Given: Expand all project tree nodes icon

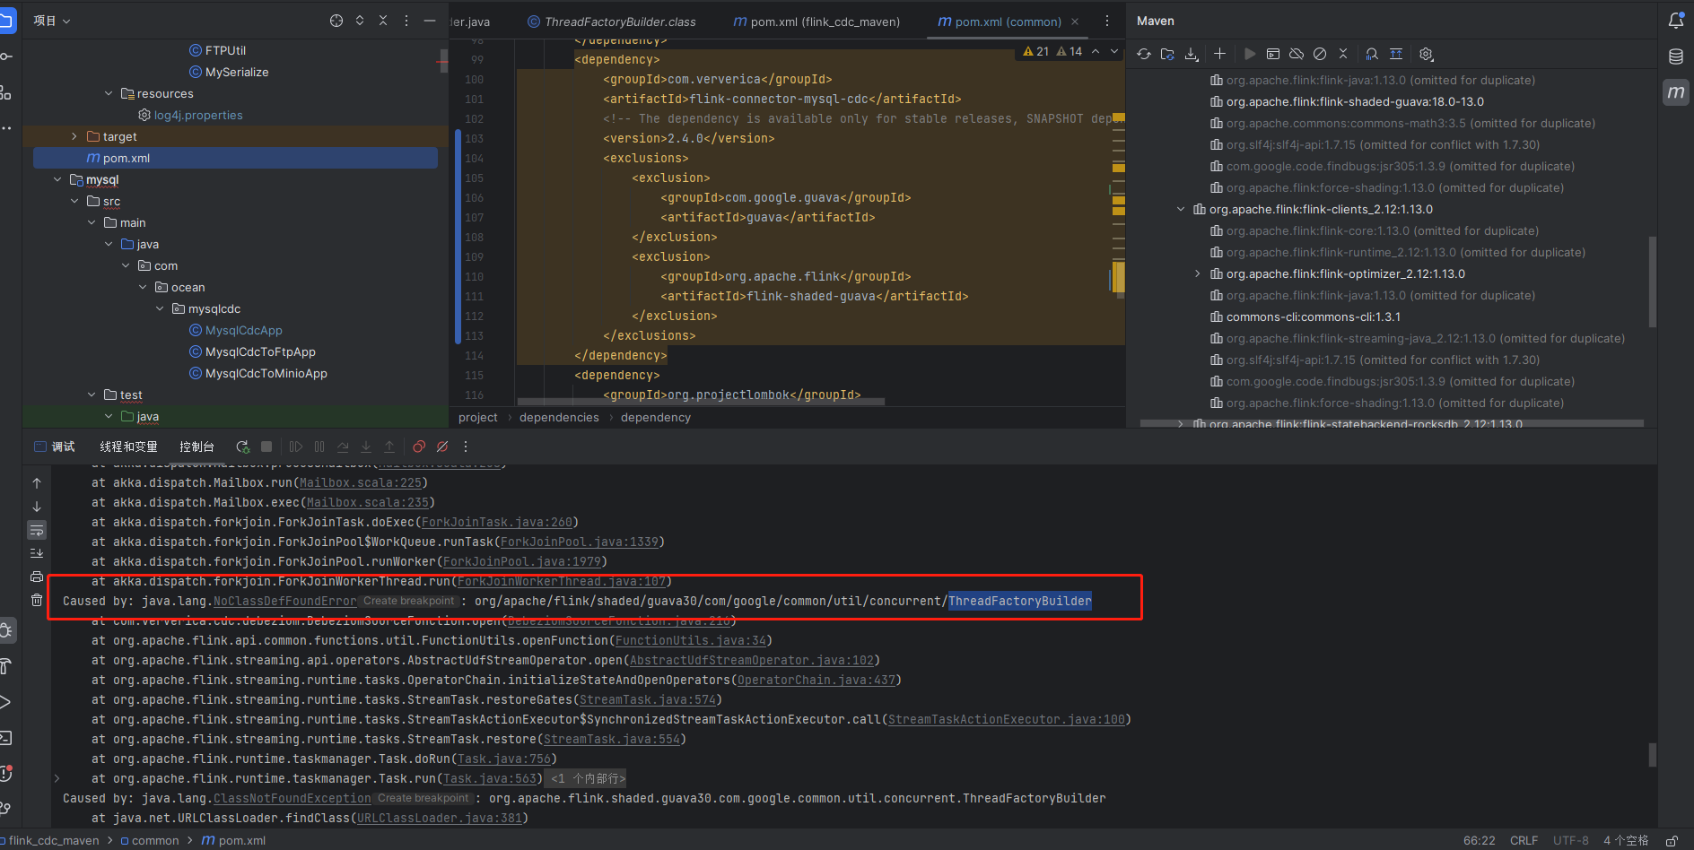Looking at the screenshot, I should (x=360, y=21).
